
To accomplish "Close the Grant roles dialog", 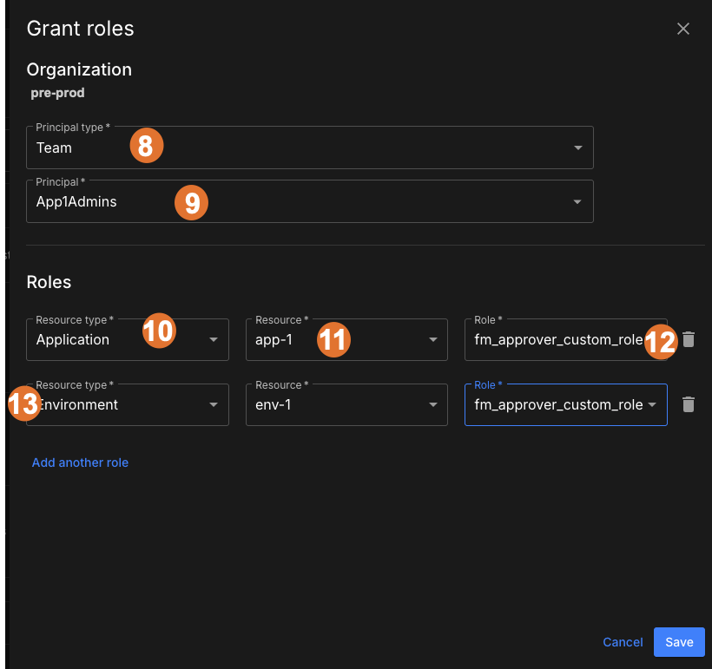I will (683, 29).
